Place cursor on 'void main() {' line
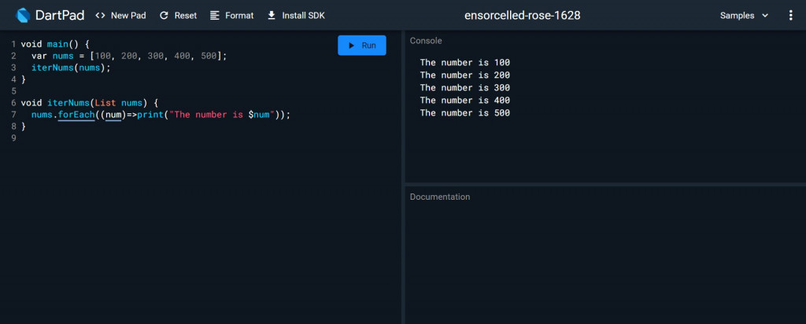This screenshot has width=806, height=324. (56, 44)
